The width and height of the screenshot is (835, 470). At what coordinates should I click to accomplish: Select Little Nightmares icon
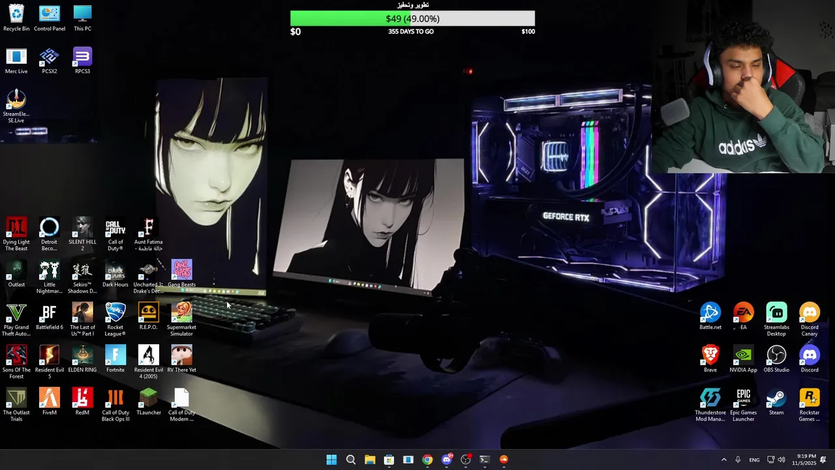[50, 277]
